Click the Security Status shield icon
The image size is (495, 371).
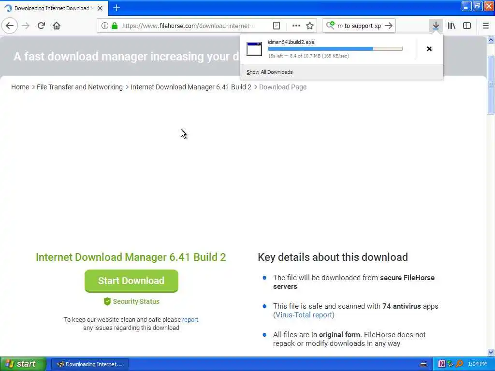107,301
